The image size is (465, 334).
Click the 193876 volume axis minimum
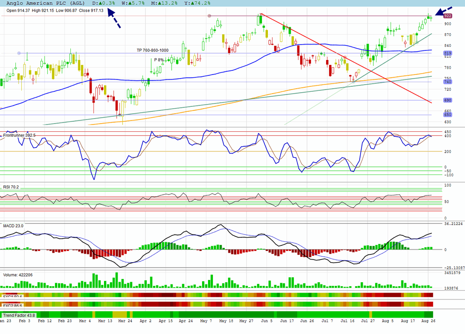pyautogui.click(x=451, y=288)
